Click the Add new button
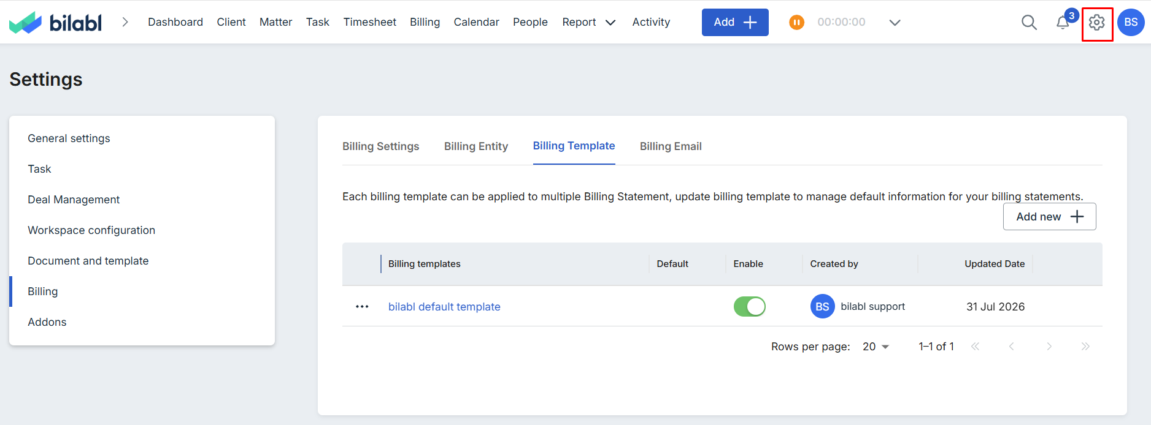This screenshot has height=425, width=1151. (1050, 217)
